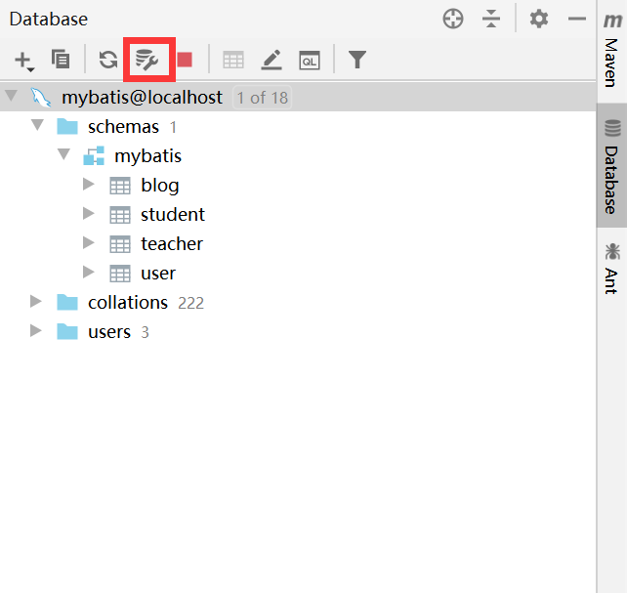
Task: Hide the Database tool window
Action: coord(577,19)
